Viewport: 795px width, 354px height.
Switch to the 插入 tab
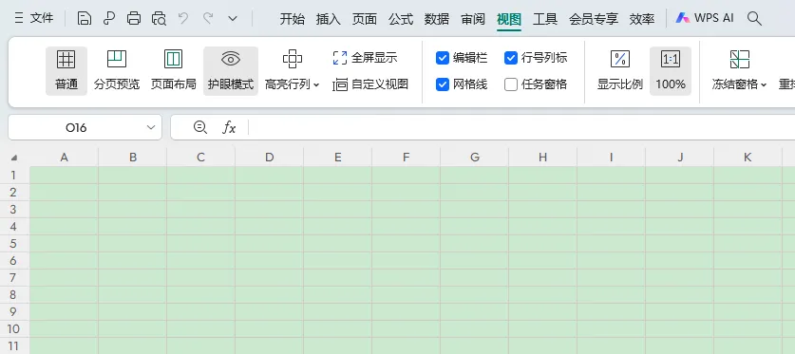[329, 19]
